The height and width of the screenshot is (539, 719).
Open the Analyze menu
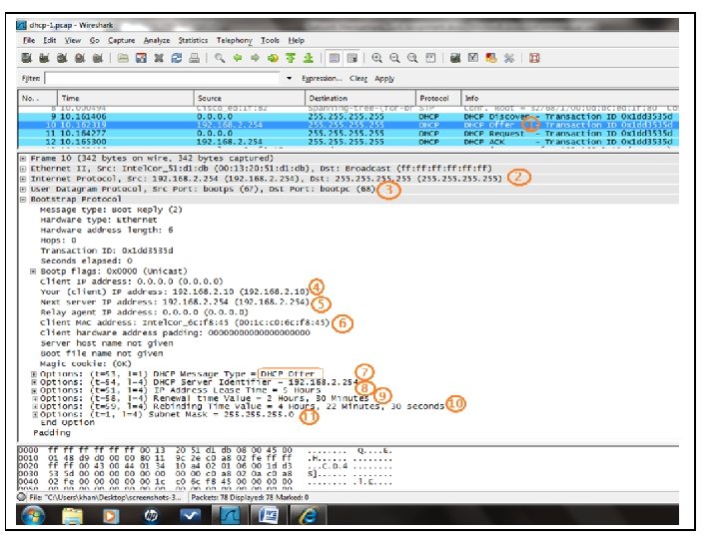click(157, 40)
